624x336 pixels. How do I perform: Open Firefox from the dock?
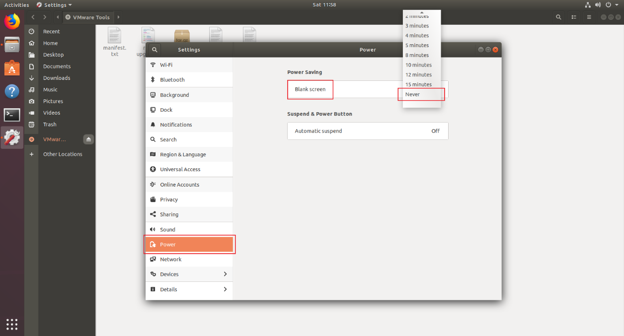coord(12,21)
